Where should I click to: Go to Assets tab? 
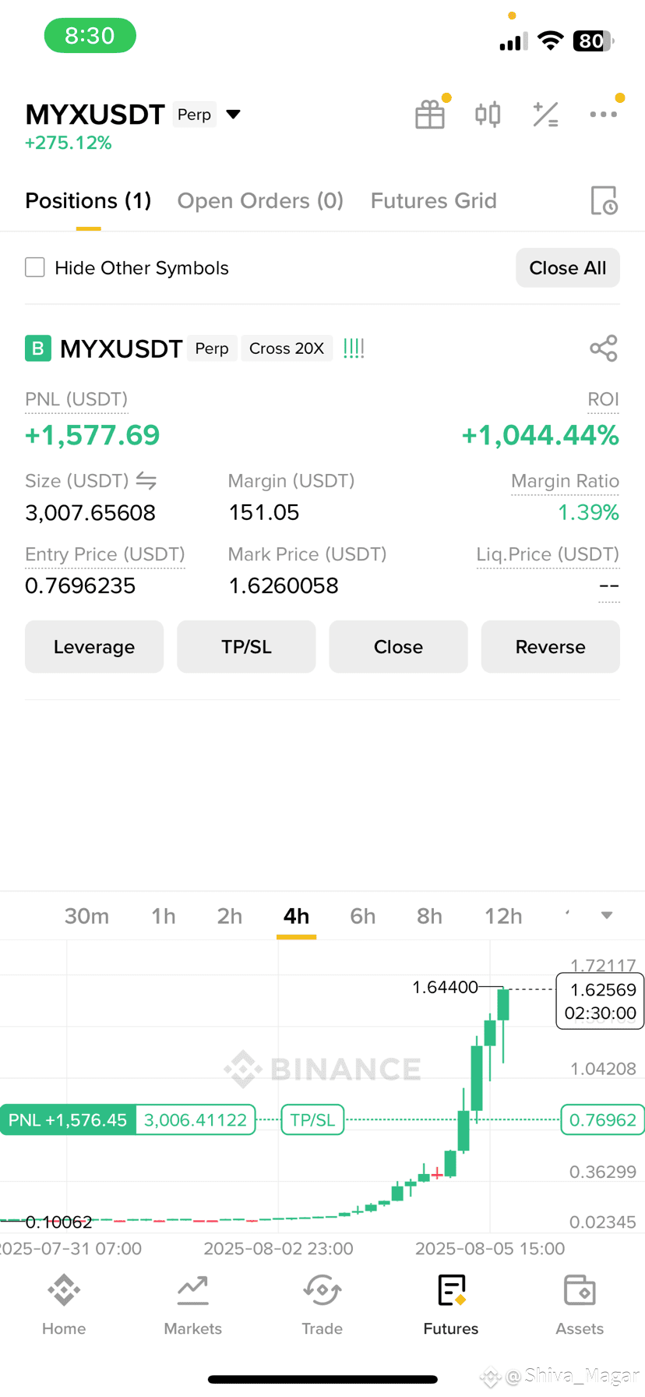point(580,1304)
